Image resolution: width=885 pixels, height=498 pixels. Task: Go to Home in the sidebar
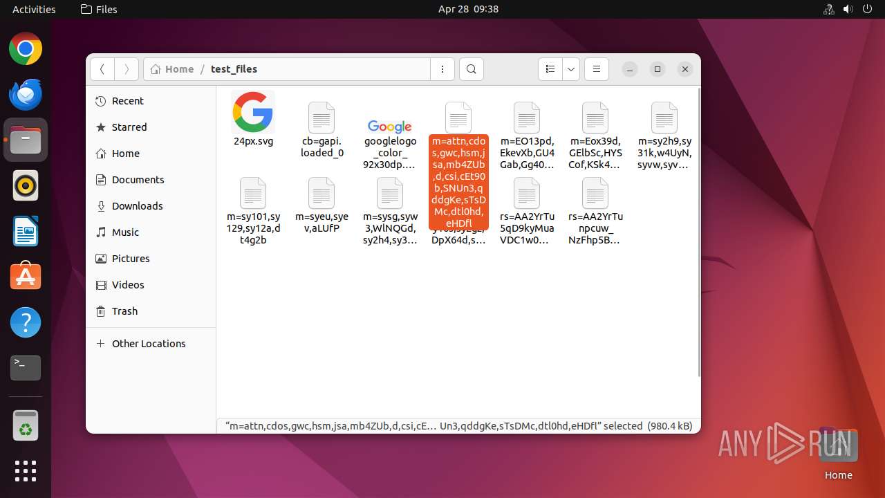click(151, 154)
